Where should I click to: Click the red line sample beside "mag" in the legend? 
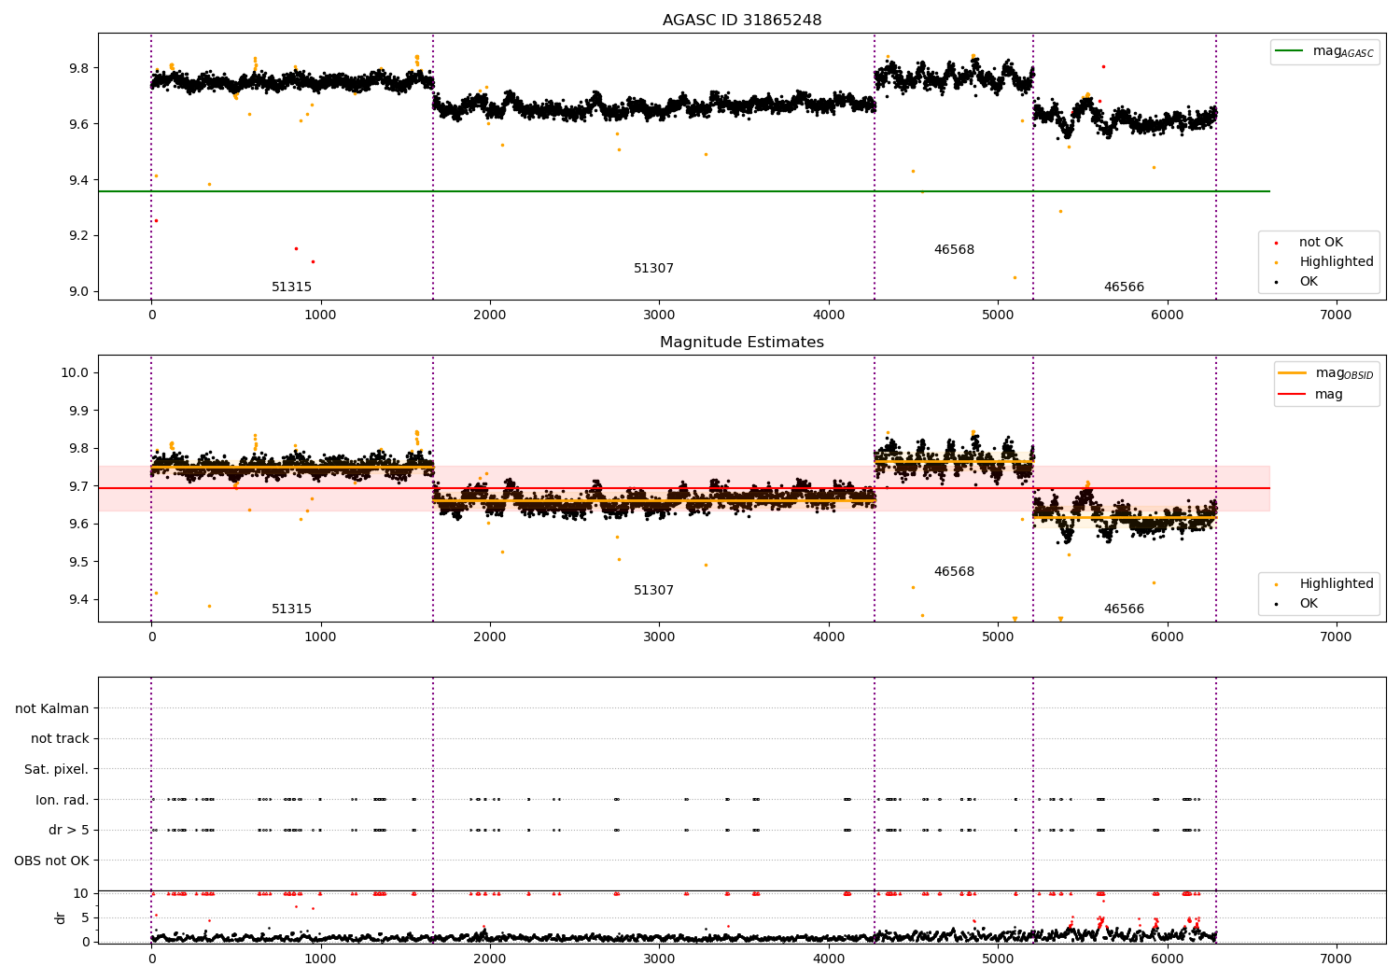(1293, 395)
